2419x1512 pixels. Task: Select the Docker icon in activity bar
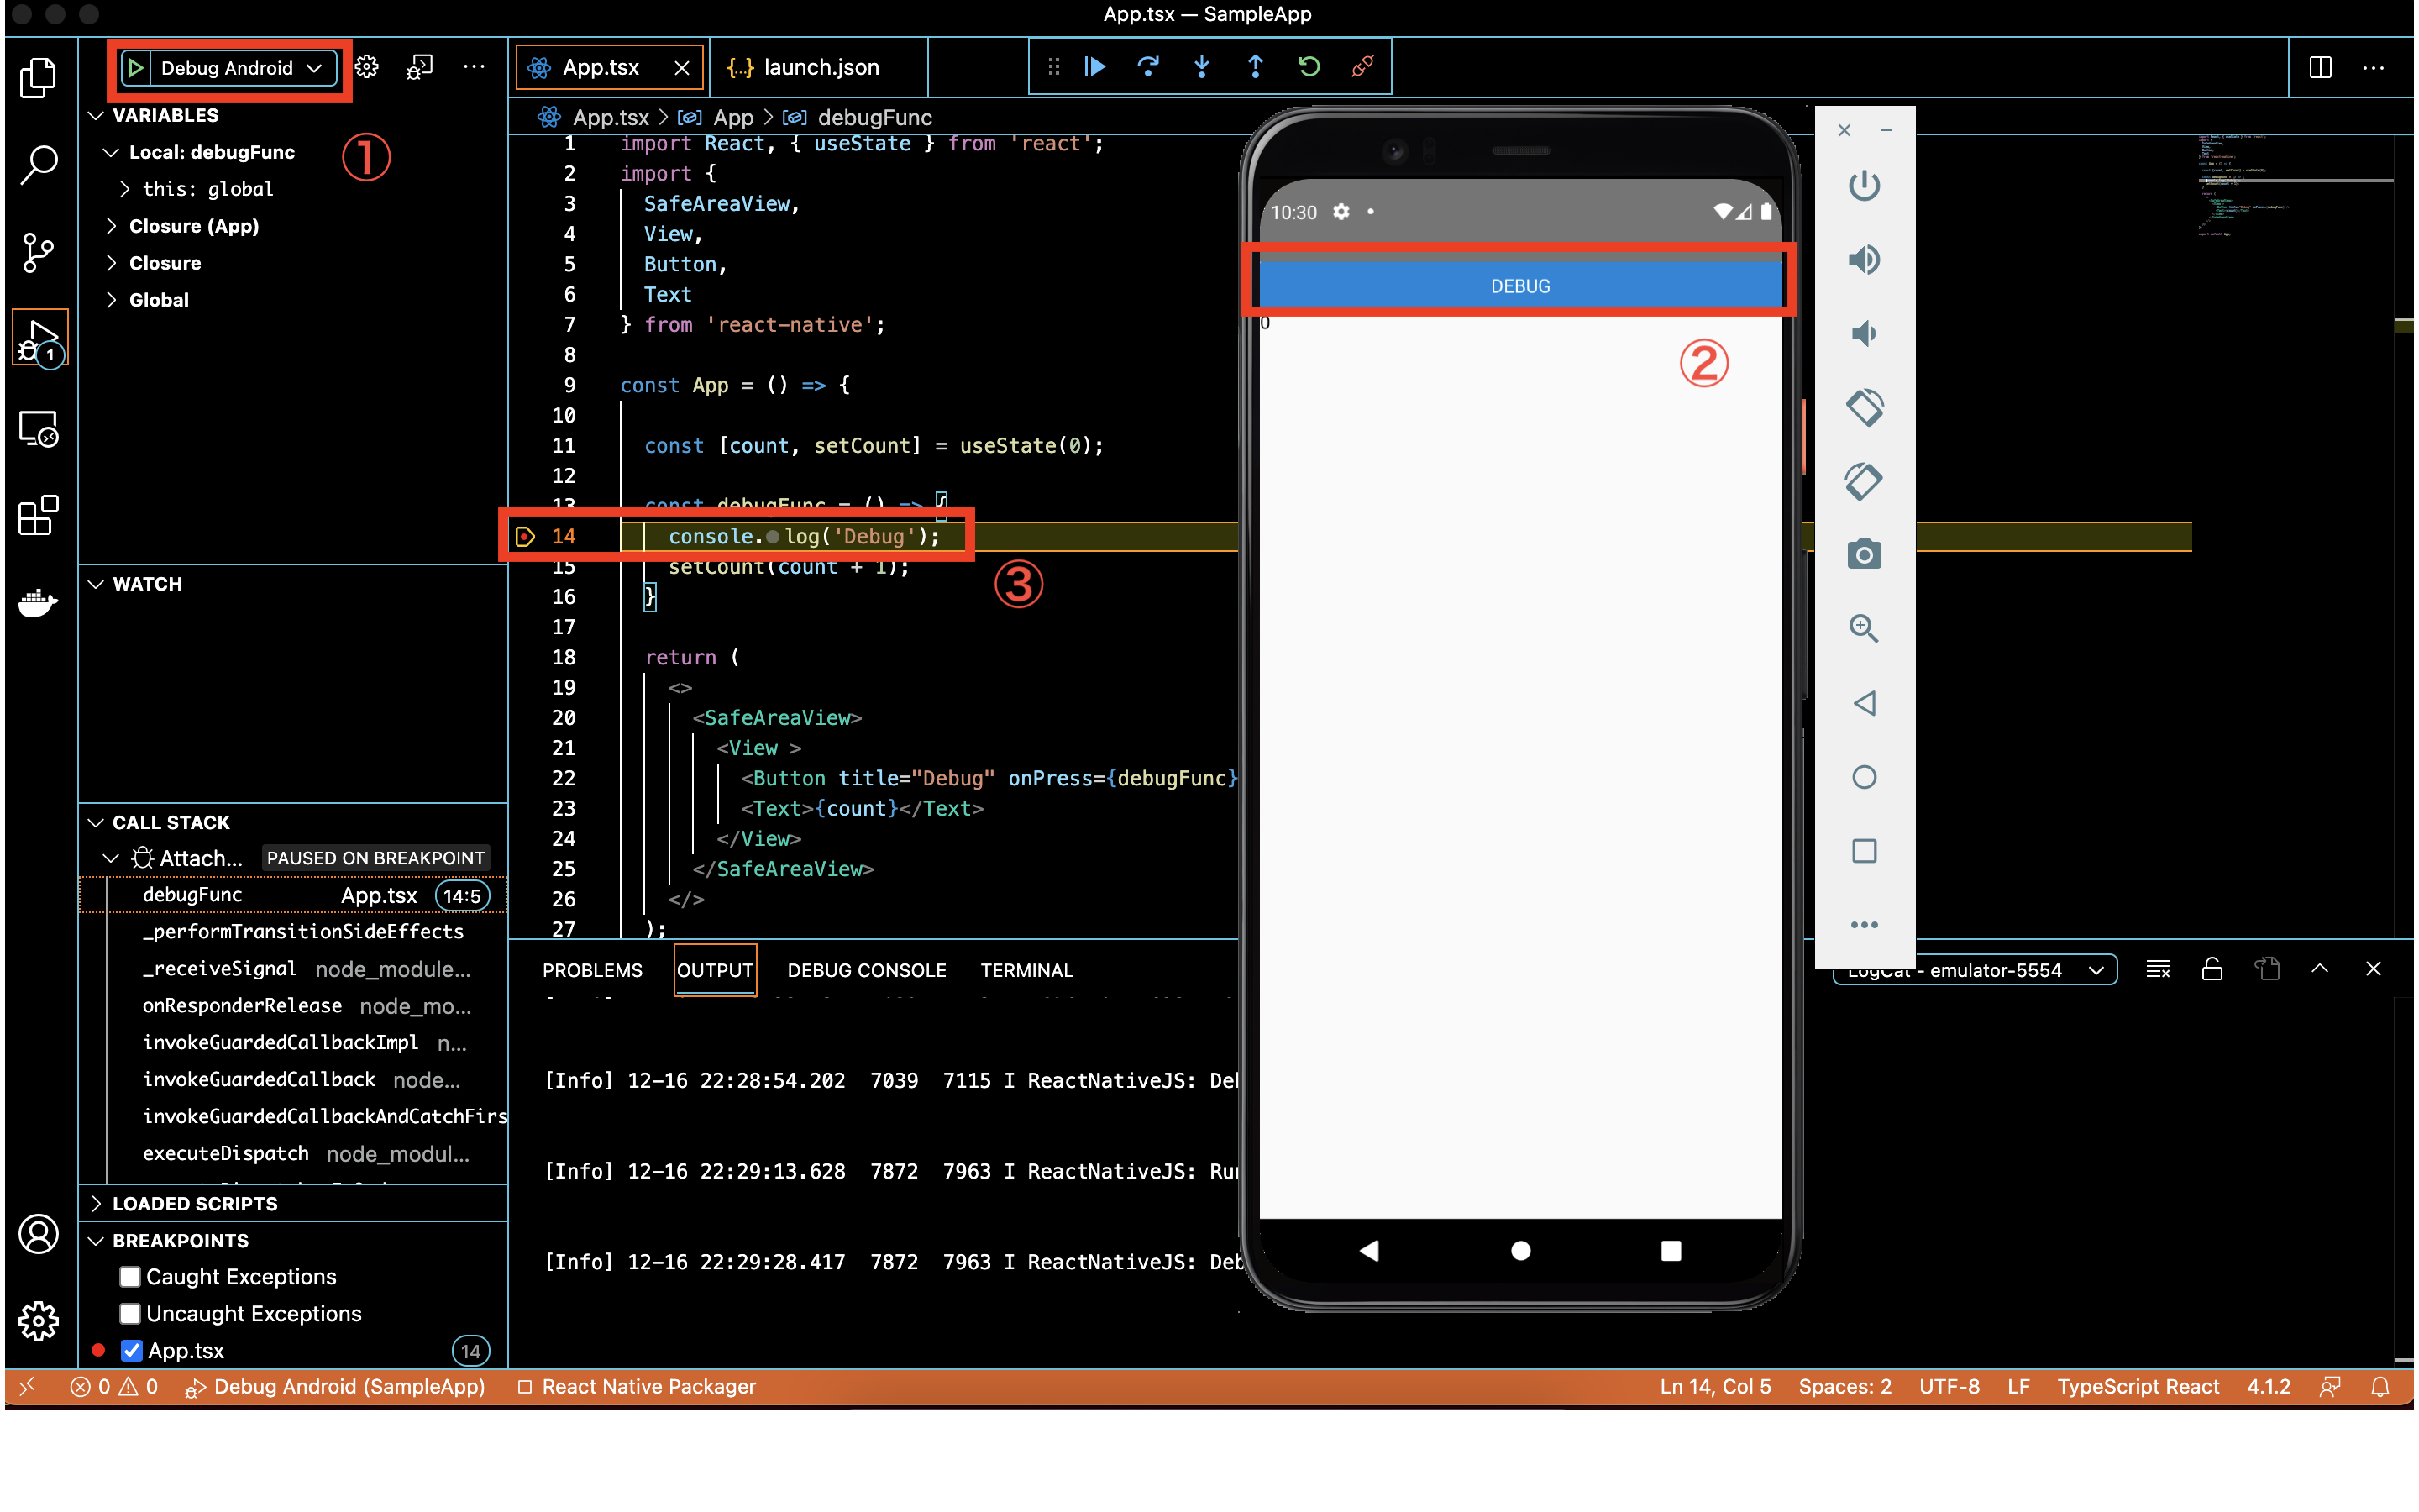click(x=38, y=603)
